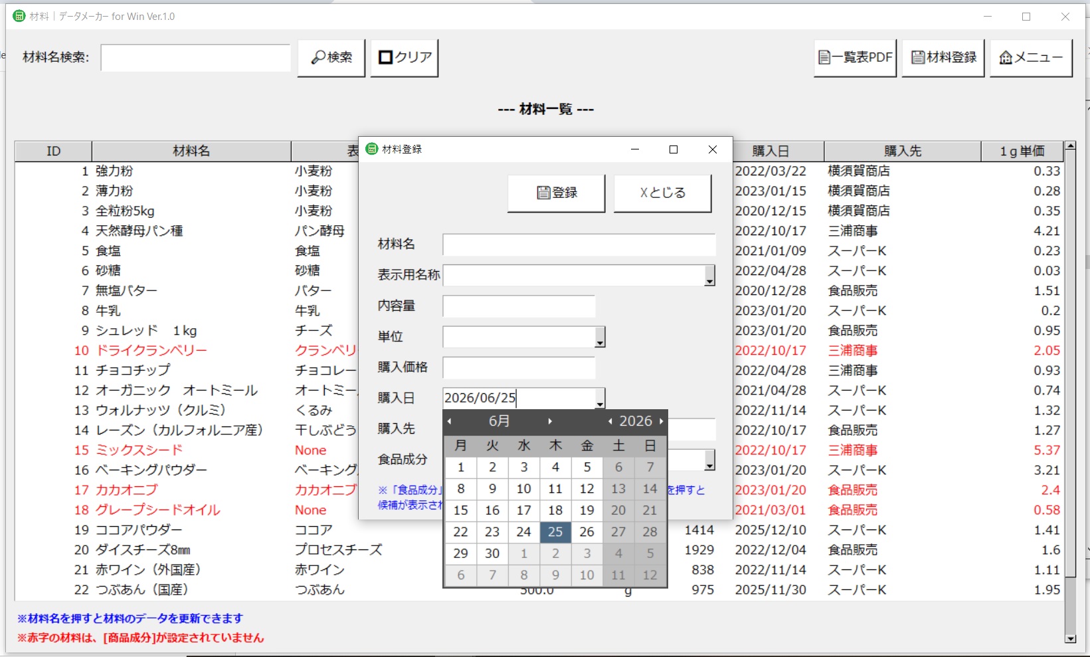Click the 材料登録 button in top toolbar
The height and width of the screenshot is (657, 1090).
(943, 58)
